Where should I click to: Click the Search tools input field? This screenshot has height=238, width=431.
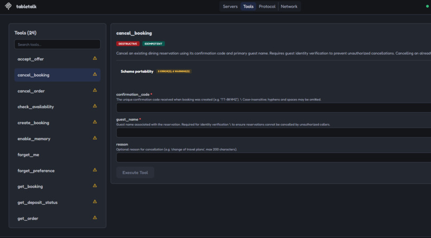(x=57, y=44)
